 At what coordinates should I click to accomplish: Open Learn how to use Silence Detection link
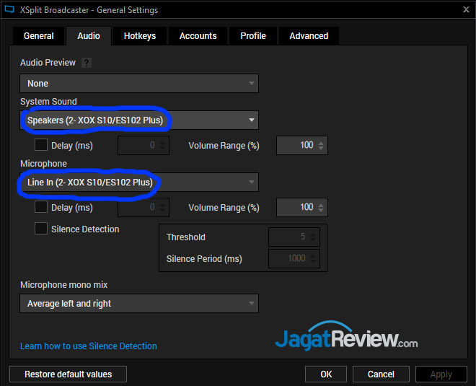89,346
